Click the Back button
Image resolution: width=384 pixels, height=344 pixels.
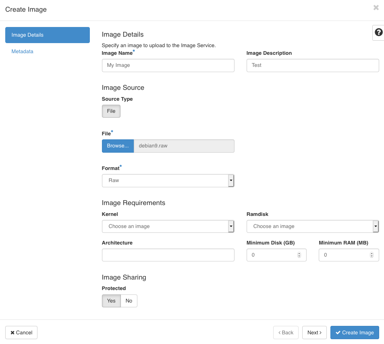(286, 333)
